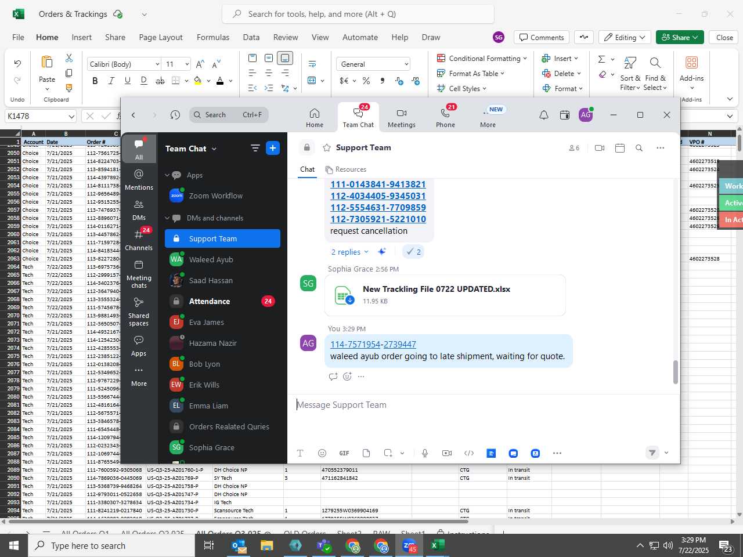The image size is (743, 557).
Task: Open Zoom calendar icon beside the bell
Action: 565,115
